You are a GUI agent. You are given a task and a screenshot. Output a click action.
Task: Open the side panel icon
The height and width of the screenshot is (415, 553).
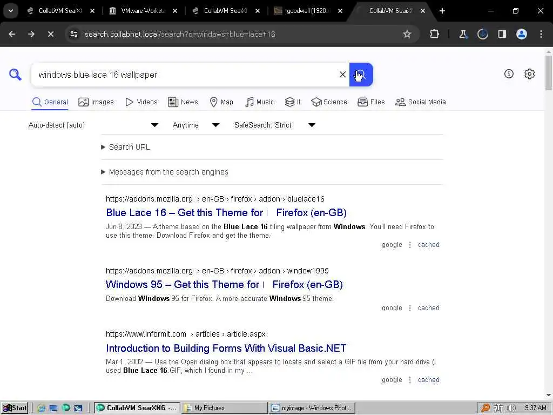[502, 34]
